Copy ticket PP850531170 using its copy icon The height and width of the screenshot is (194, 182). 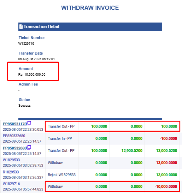click(x=29, y=123)
